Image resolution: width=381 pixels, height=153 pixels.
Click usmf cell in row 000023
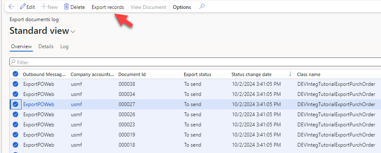(x=76, y=125)
